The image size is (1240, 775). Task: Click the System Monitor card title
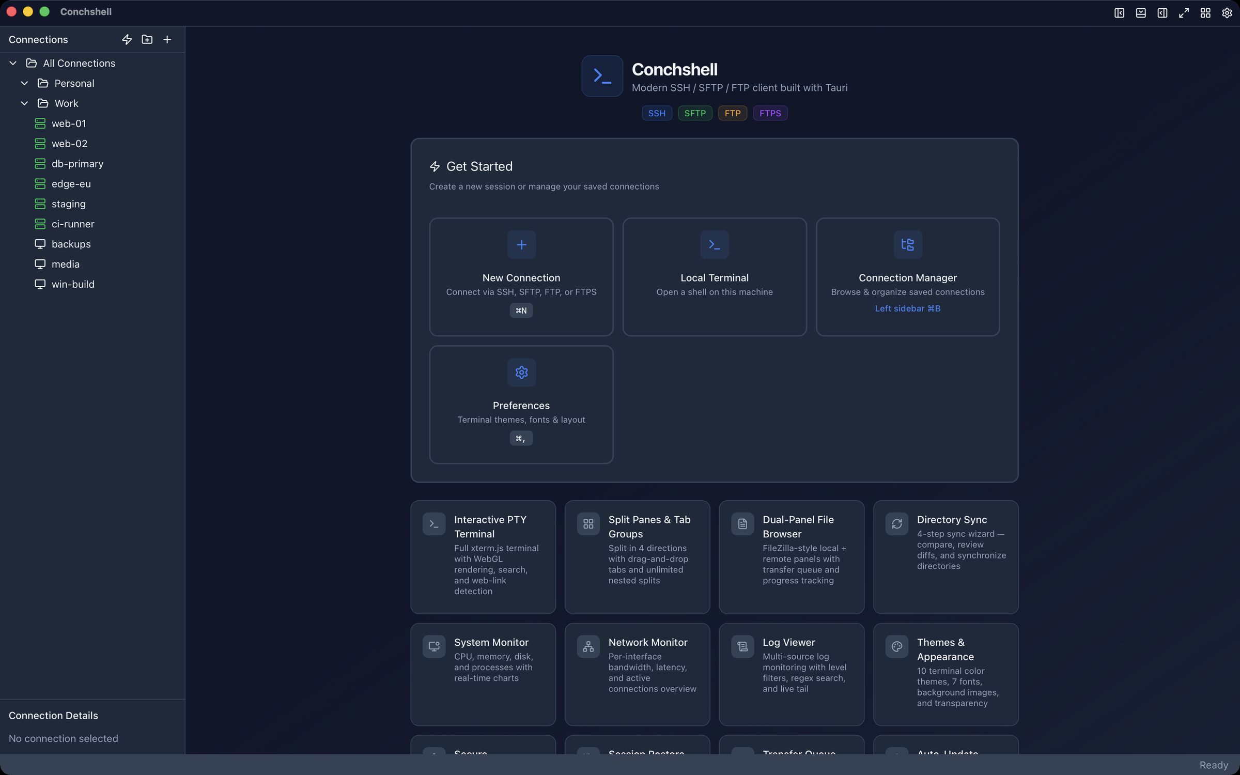click(x=491, y=642)
